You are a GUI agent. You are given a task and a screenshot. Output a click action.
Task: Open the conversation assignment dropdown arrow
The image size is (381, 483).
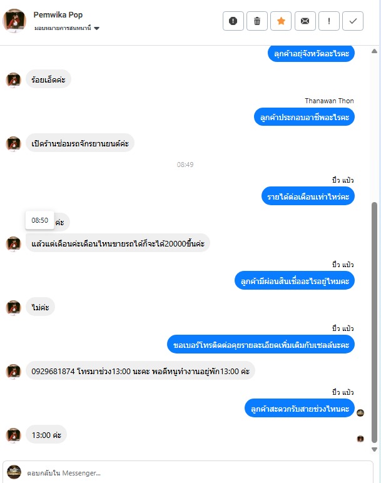click(97, 28)
